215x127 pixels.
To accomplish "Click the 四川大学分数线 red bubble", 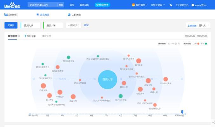I will tap(126, 66).
